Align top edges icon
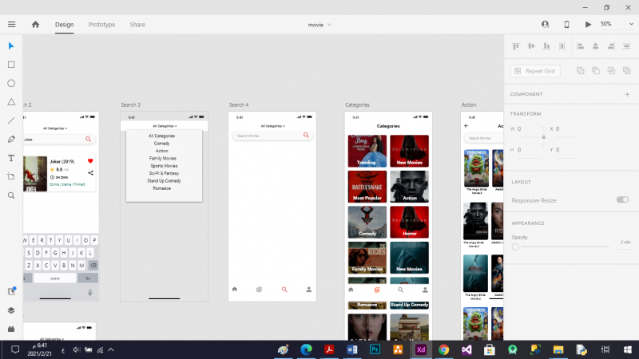639x359 pixels. click(516, 46)
